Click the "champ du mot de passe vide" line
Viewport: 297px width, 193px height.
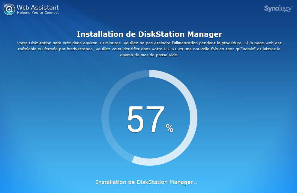[x=149, y=55]
